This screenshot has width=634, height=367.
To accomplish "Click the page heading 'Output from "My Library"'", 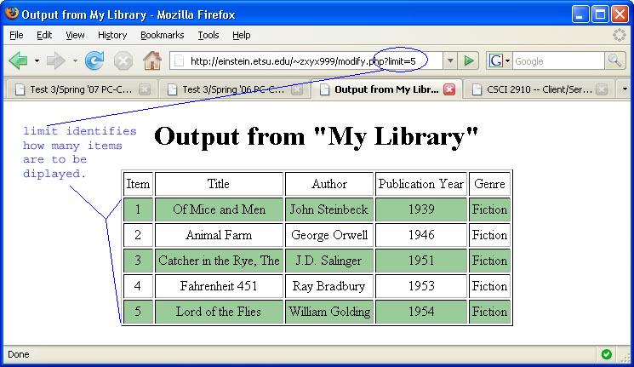I will (317, 136).
